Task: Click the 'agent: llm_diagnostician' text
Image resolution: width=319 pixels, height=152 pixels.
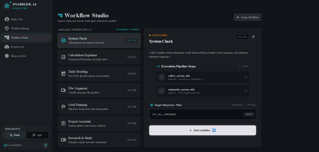Action: tap(184, 93)
